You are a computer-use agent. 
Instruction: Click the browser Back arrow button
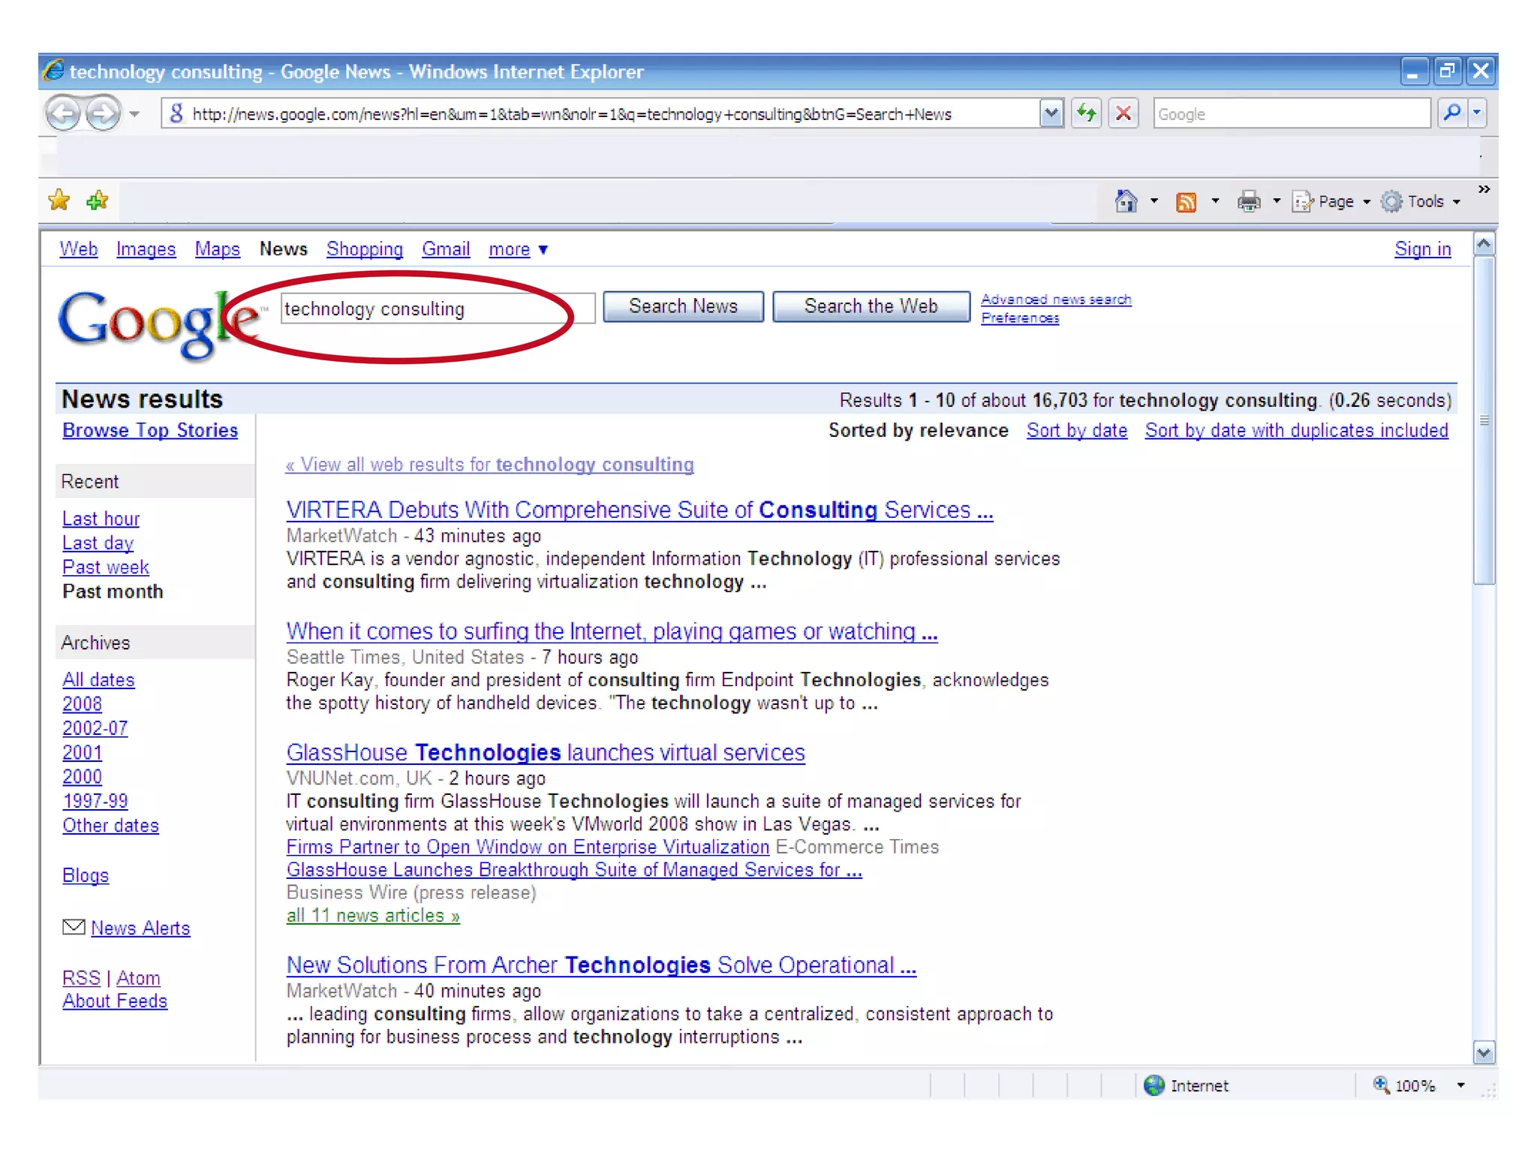tap(63, 114)
